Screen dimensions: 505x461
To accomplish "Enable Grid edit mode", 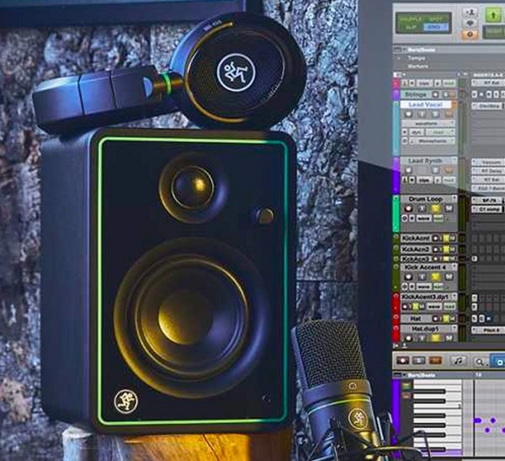I will (x=435, y=27).
